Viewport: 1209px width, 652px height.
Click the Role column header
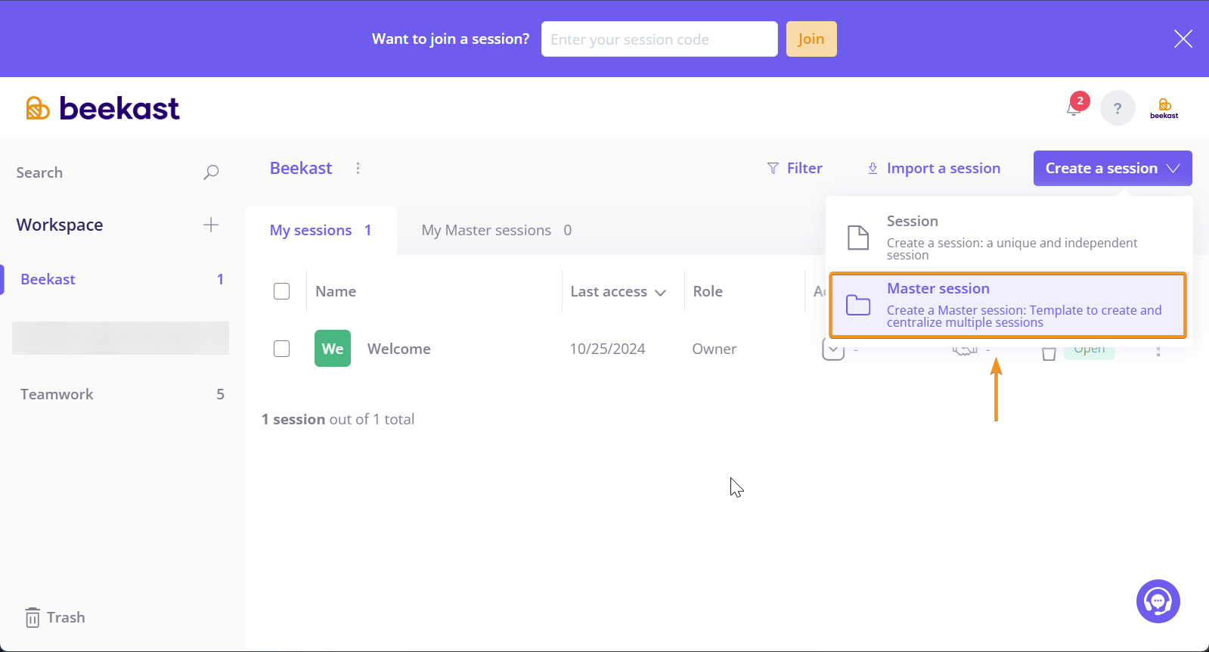[708, 291]
